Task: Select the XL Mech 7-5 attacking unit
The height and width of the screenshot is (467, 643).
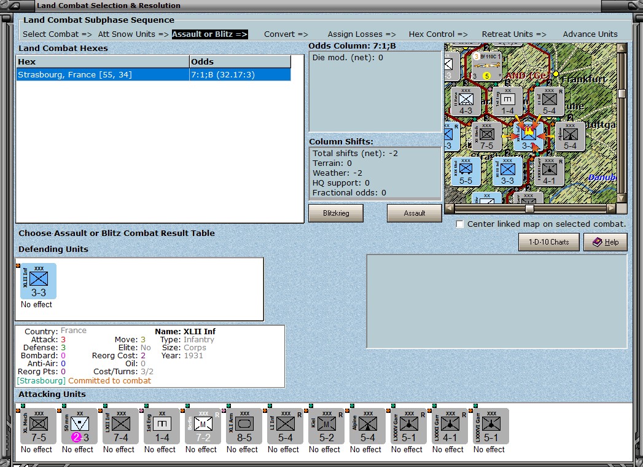Action: point(39,426)
